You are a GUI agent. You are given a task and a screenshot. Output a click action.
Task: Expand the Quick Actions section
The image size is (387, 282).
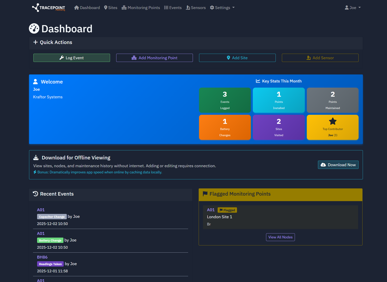tap(53, 42)
